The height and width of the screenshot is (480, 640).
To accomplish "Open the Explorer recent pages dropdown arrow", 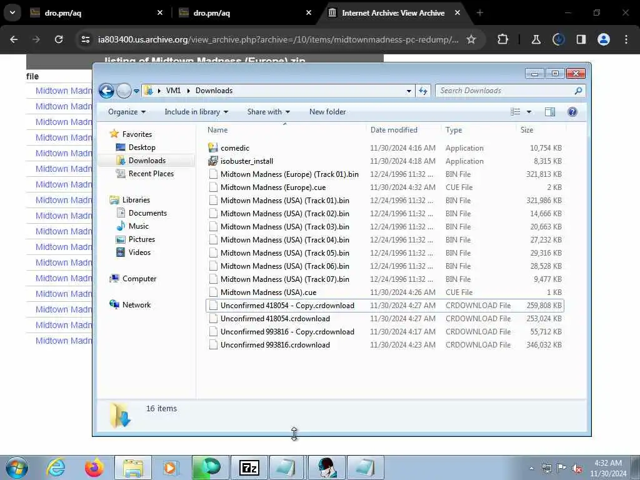I will click(136, 91).
